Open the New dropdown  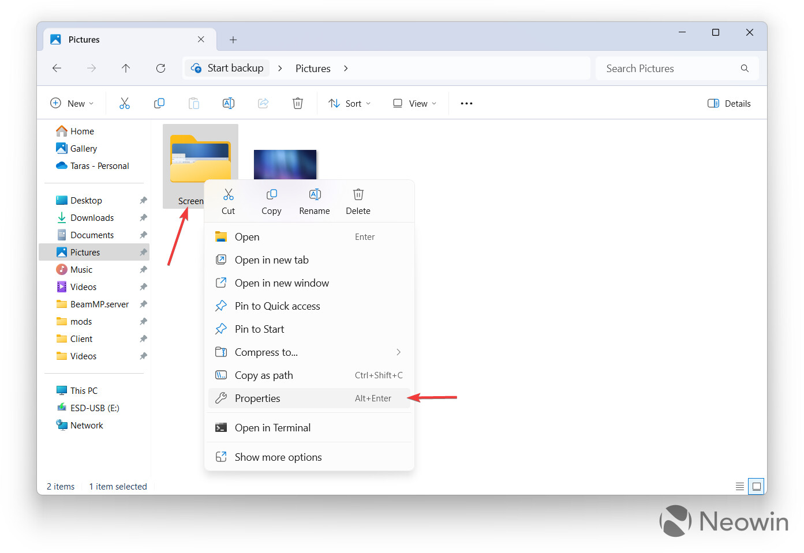pos(72,103)
